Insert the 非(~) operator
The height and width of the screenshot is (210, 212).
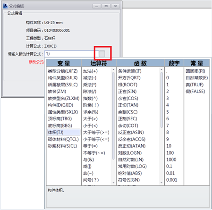[x=88, y=173]
